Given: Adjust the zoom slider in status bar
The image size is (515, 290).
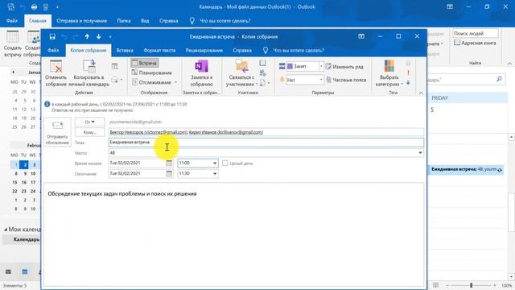Looking at the screenshot, I should click(471, 285).
